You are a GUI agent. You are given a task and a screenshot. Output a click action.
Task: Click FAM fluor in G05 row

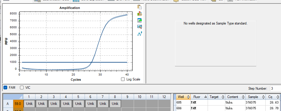click(199, 103)
